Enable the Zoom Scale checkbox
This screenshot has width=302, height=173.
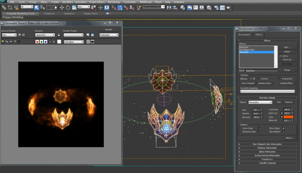click(259, 128)
